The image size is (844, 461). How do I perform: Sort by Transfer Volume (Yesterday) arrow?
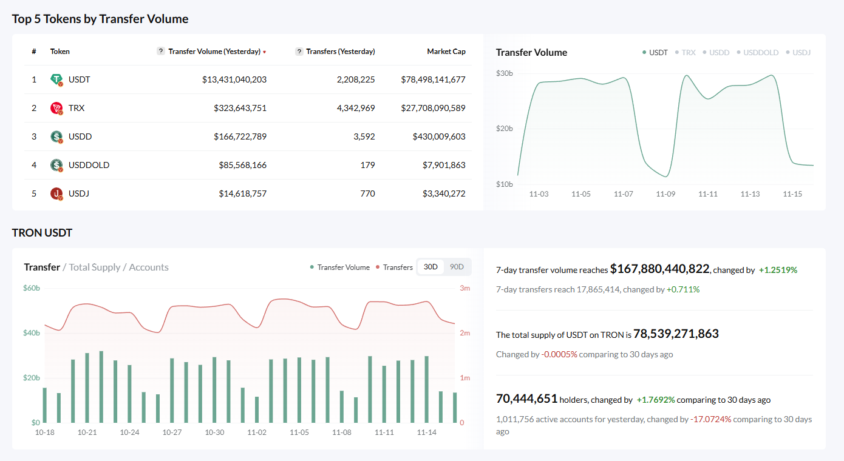265,52
